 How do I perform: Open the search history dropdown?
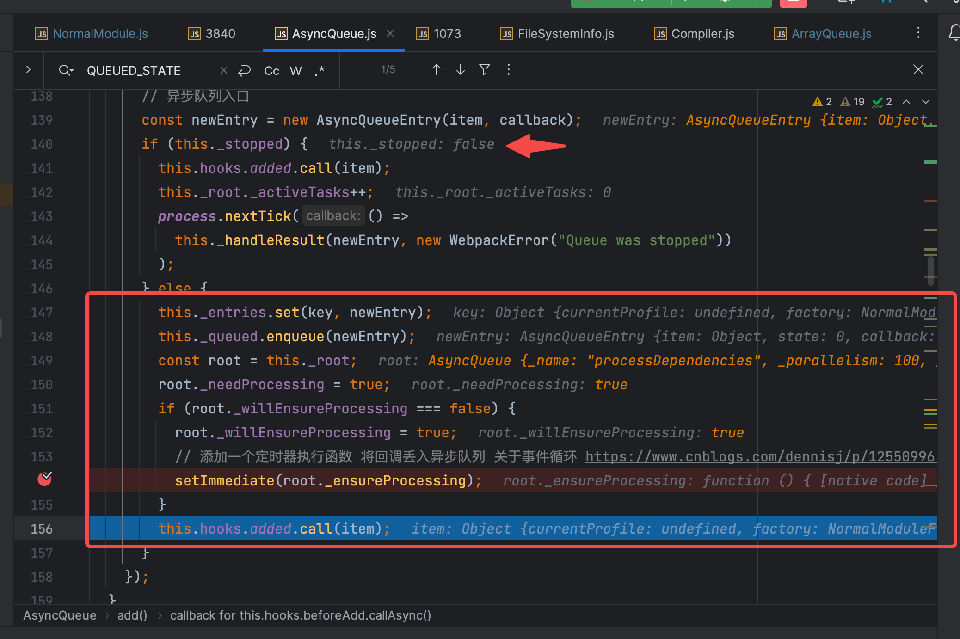point(66,70)
